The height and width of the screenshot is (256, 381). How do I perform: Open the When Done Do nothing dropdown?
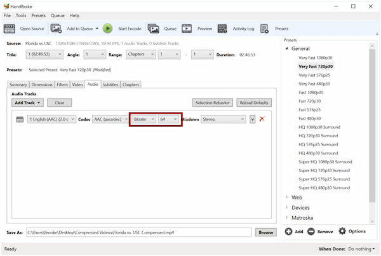[361, 249]
